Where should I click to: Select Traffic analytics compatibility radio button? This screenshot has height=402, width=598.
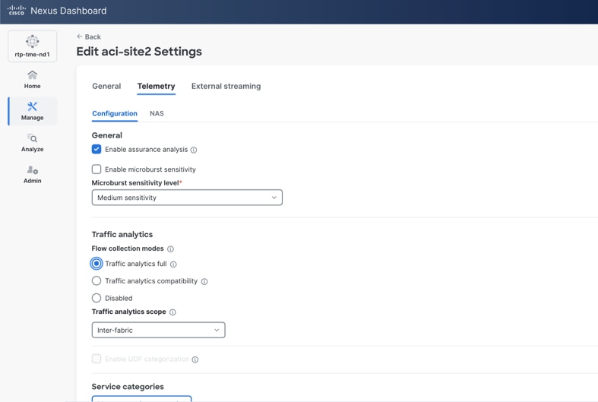click(97, 280)
